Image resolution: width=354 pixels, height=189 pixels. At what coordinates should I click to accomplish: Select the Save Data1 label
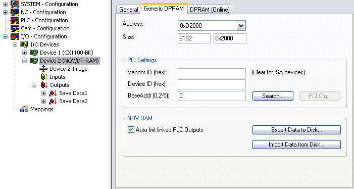coord(73,93)
